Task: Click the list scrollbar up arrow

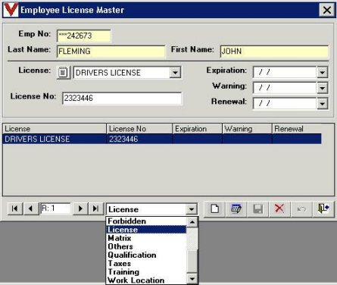Action: click(x=192, y=222)
